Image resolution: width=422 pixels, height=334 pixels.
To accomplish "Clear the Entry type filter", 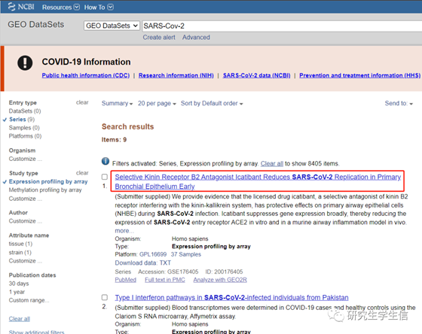I will click(82, 102).
